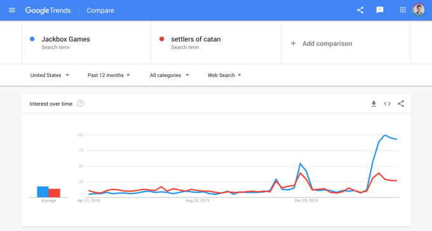Open the account profile avatar

pos(419,10)
